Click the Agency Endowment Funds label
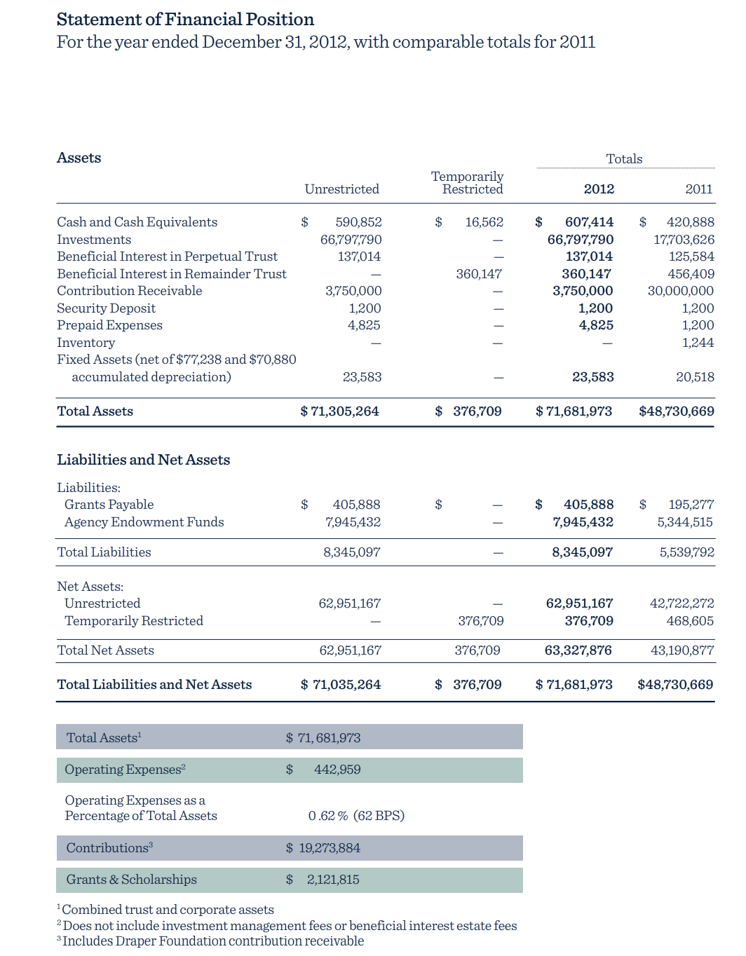Screen dimensions: 746x956 [144, 522]
